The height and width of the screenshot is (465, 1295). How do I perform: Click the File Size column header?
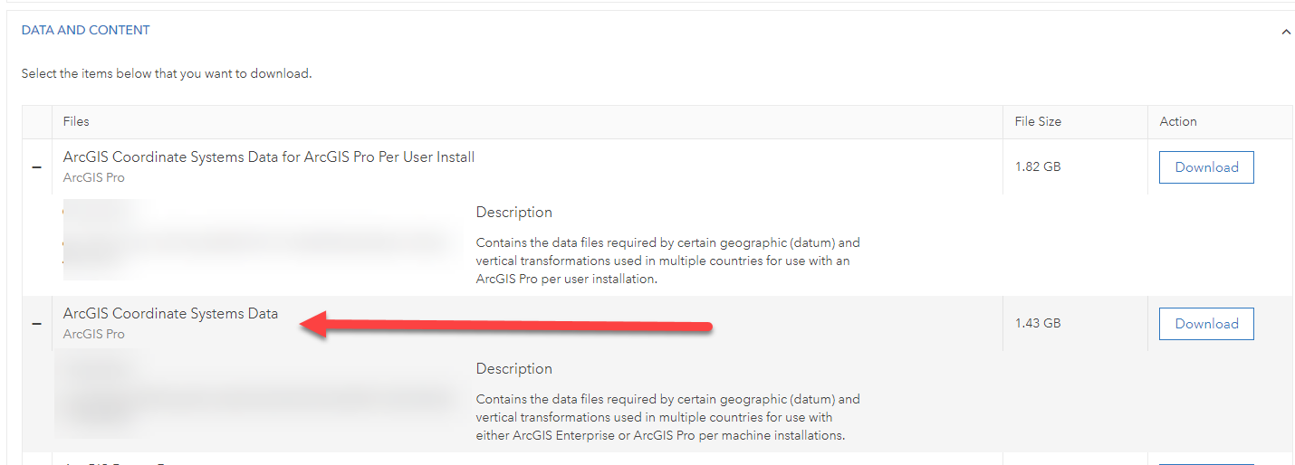click(1038, 121)
